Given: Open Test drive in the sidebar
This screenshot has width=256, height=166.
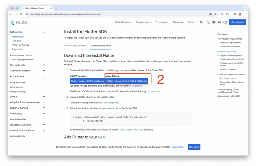Looking at the screenshot, I should tap(16, 41).
